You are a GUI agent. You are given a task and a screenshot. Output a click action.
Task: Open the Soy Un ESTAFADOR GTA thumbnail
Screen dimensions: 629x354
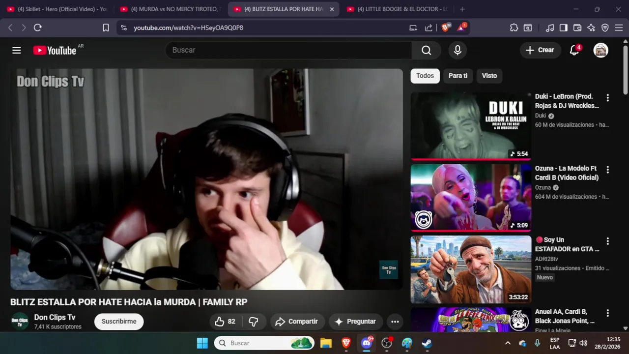point(471,269)
